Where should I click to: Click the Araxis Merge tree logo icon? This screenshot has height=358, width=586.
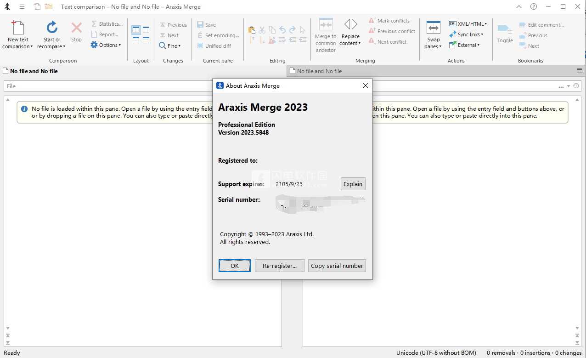point(7,7)
